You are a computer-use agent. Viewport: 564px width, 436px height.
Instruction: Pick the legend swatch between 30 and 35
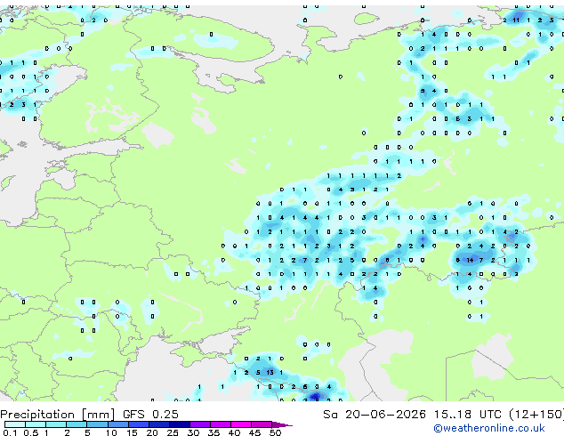click(x=199, y=424)
